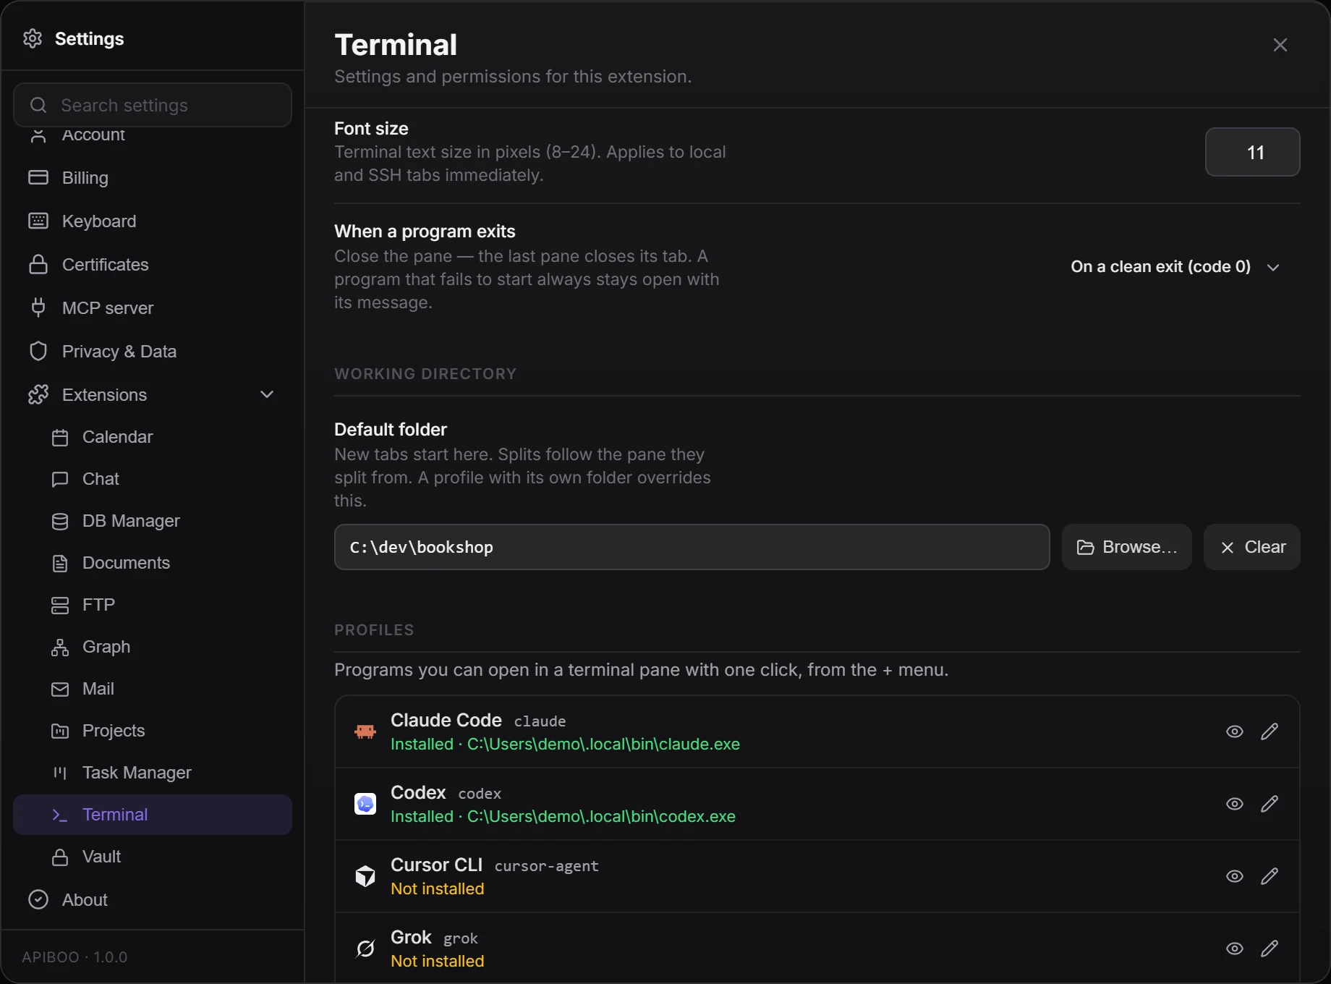
Task: Click the Privacy & Data shield icon
Action: (x=38, y=351)
